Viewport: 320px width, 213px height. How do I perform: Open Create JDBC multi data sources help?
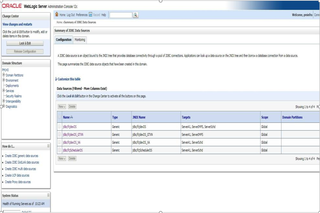click(21, 169)
